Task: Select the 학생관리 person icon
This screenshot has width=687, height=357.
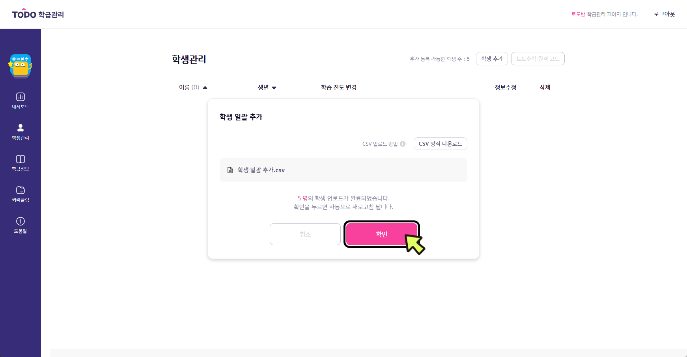Action: point(21,128)
